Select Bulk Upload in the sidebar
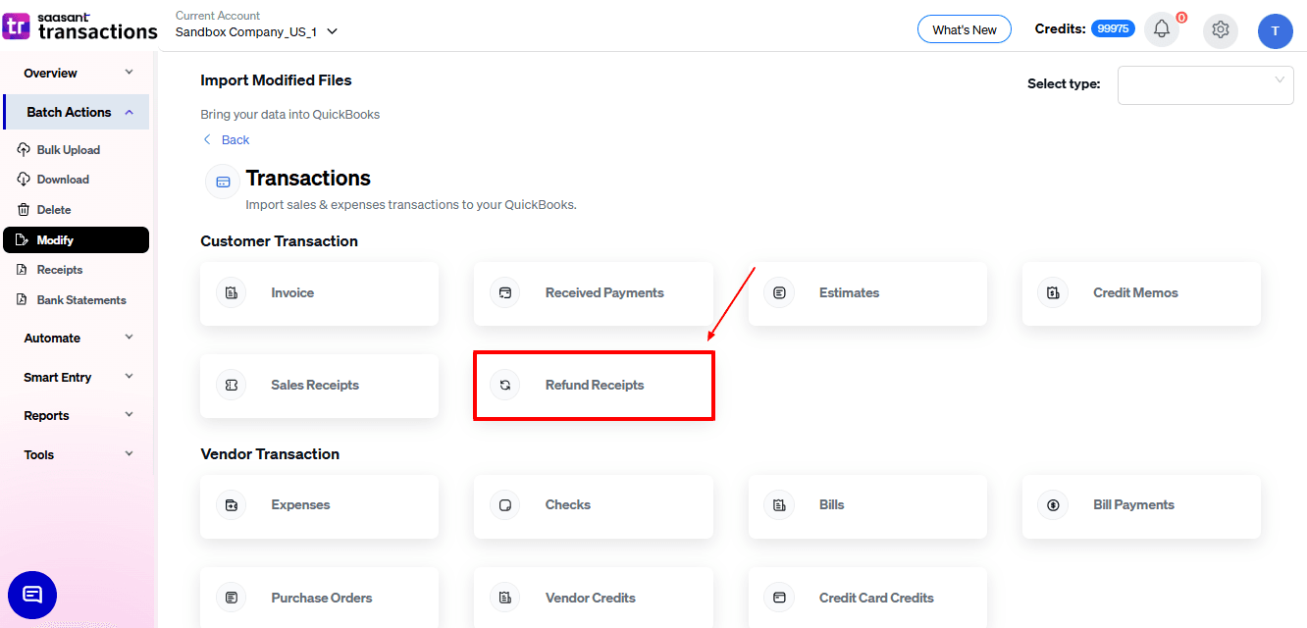Screen dimensions: 1307x628 (x=68, y=150)
